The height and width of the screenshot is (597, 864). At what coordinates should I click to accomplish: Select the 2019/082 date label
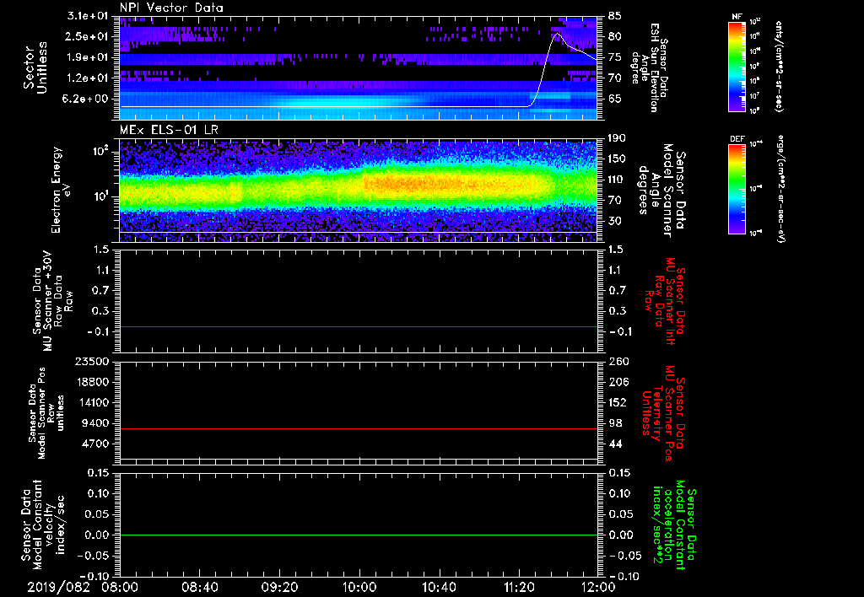pyautogui.click(x=57, y=586)
